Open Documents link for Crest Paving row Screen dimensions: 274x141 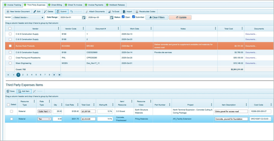[251, 58]
